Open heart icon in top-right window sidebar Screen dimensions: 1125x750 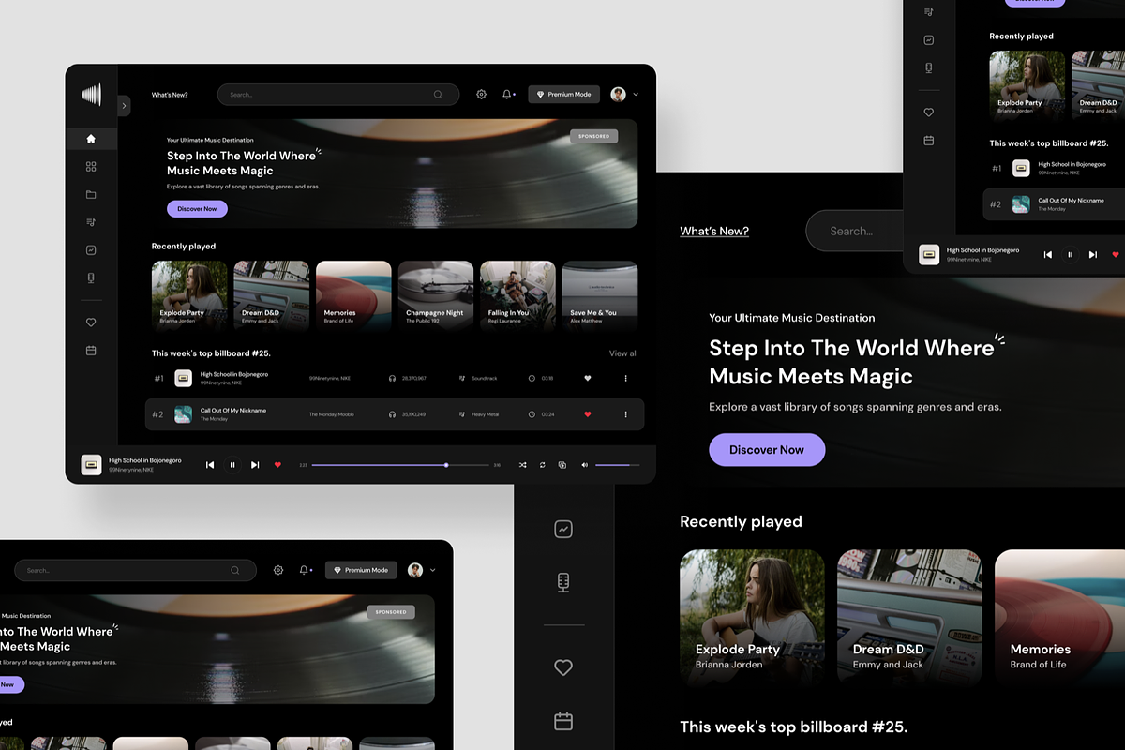pos(929,112)
